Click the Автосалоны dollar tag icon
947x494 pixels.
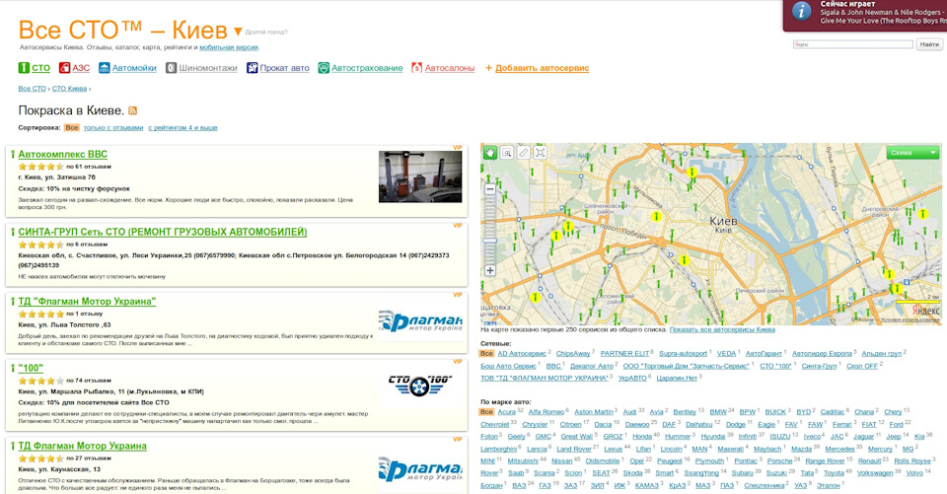416,68
